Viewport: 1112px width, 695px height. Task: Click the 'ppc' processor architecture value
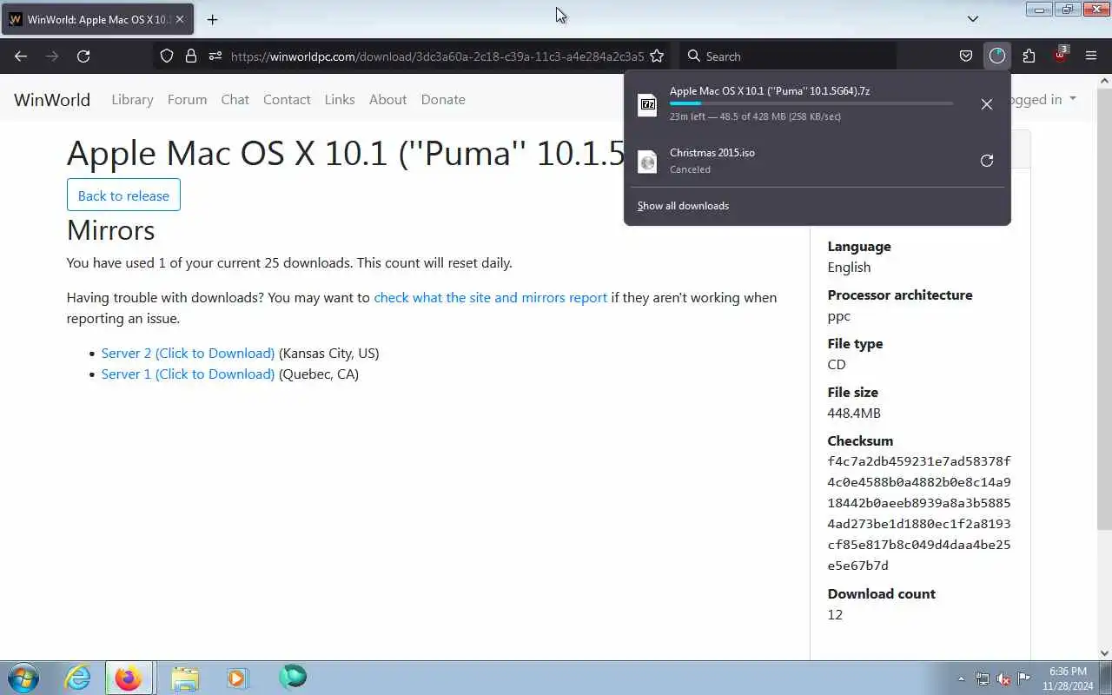839,316
